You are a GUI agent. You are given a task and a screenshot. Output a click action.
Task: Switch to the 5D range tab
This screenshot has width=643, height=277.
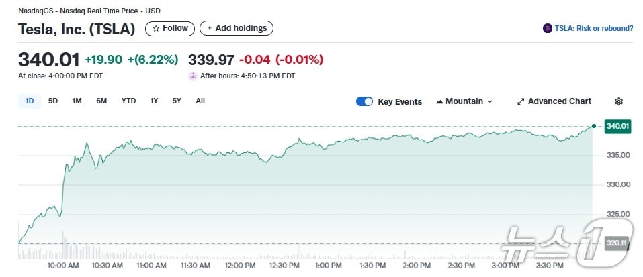53,101
